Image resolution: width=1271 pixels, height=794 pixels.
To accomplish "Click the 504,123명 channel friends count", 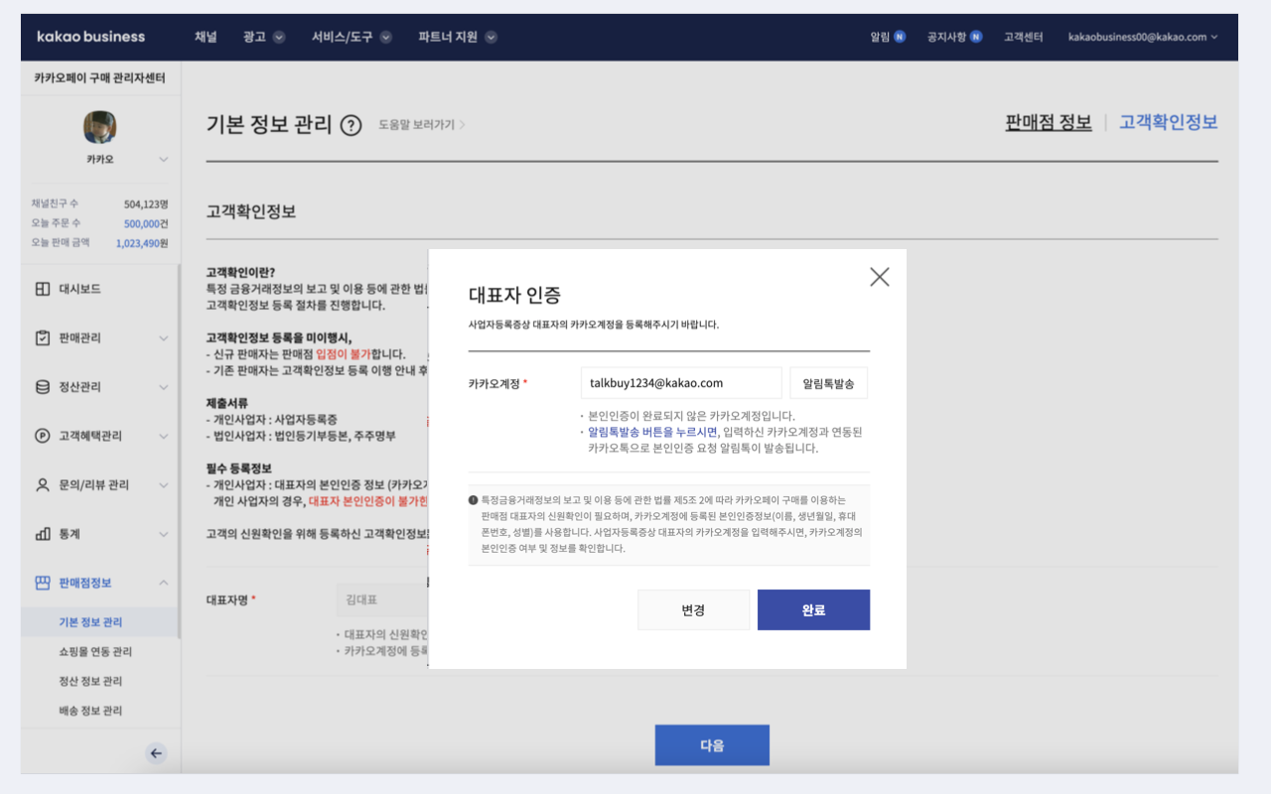I will [146, 203].
